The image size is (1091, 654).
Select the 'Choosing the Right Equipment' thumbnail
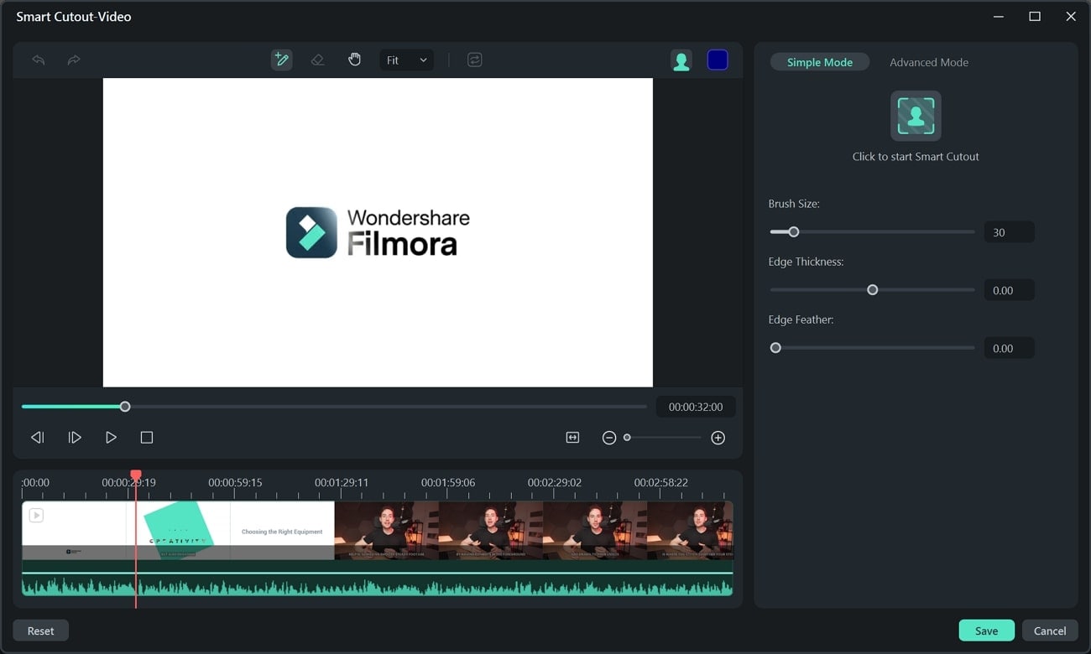coord(282,530)
